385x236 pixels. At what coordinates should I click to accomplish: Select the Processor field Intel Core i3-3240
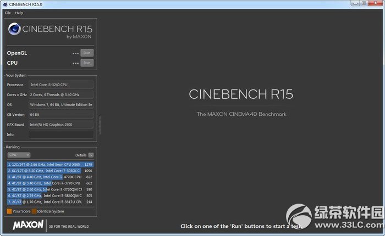click(x=61, y=85)
